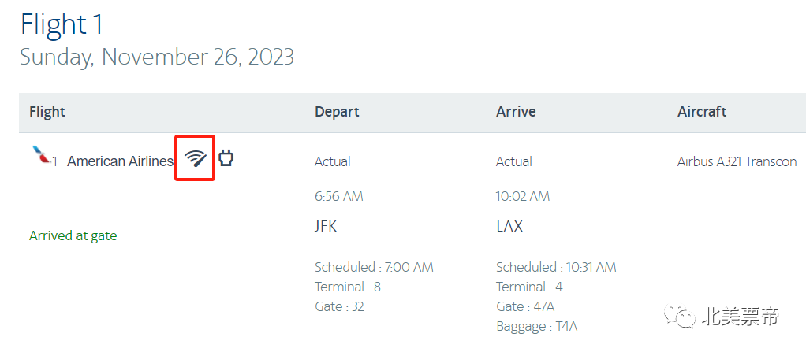
Task: Click the LAX arrival airport code
Action: (509, 227)
